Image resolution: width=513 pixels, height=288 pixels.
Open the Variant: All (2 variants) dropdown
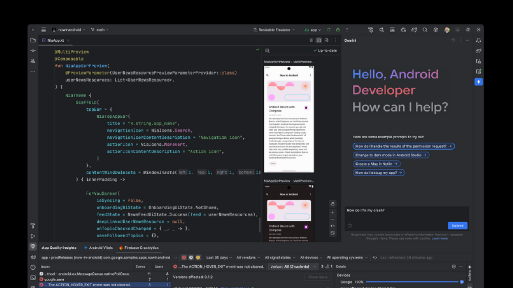coord(293,266)
